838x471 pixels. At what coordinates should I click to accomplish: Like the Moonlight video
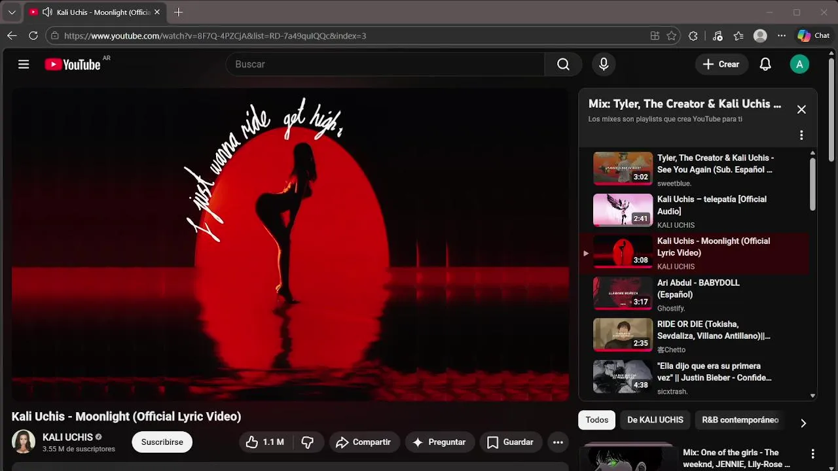(265, 442)
